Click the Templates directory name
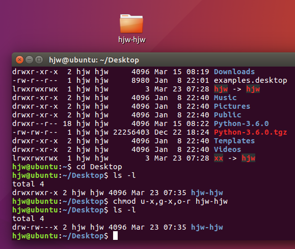 click(234, 141)
